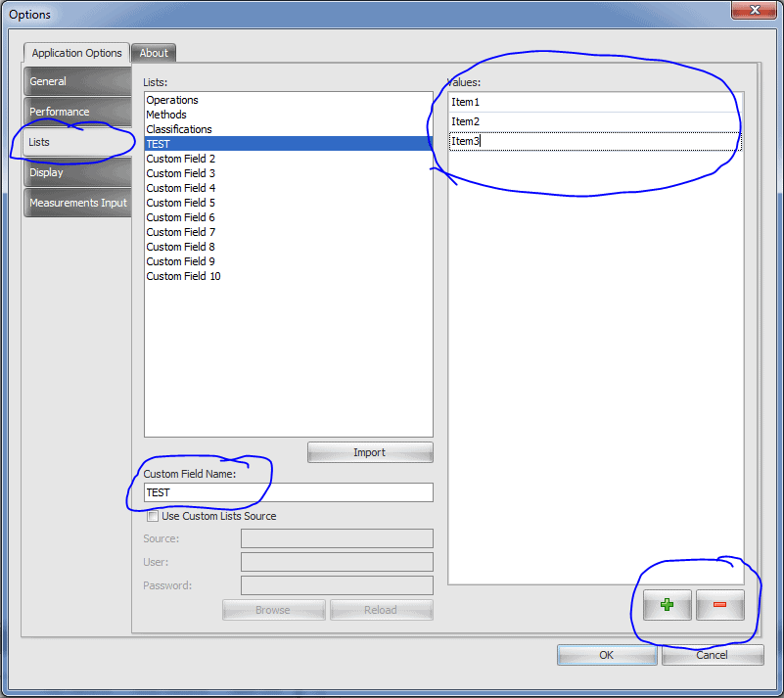Click the green plus add value icon
Viewport: 784px width, 698px height.
click(667, 605)
